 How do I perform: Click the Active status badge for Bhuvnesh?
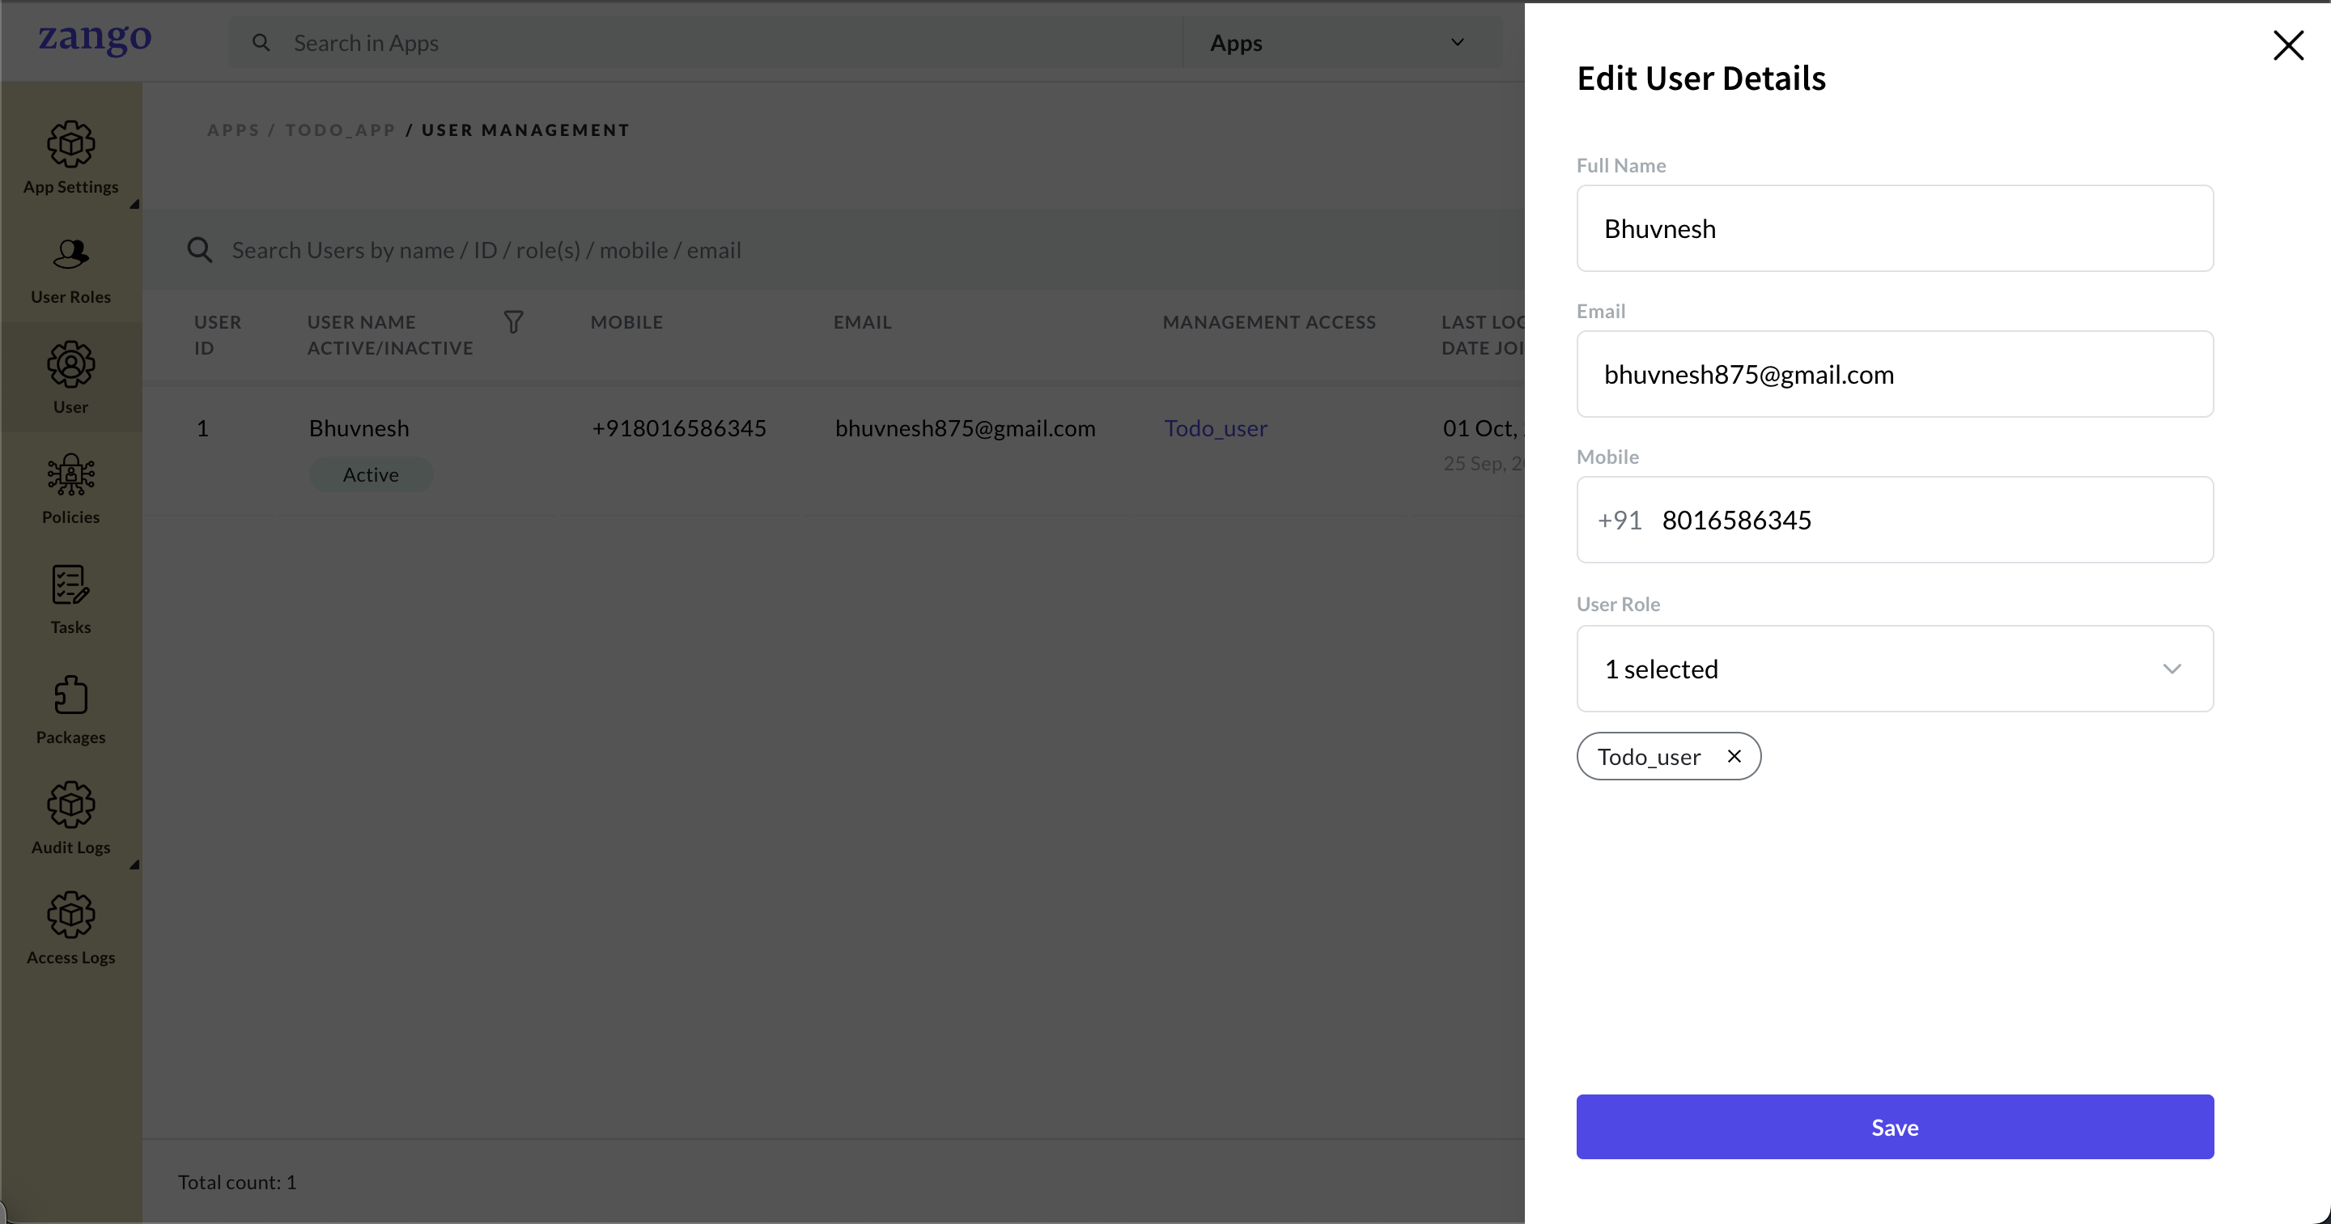coord(370,474)
